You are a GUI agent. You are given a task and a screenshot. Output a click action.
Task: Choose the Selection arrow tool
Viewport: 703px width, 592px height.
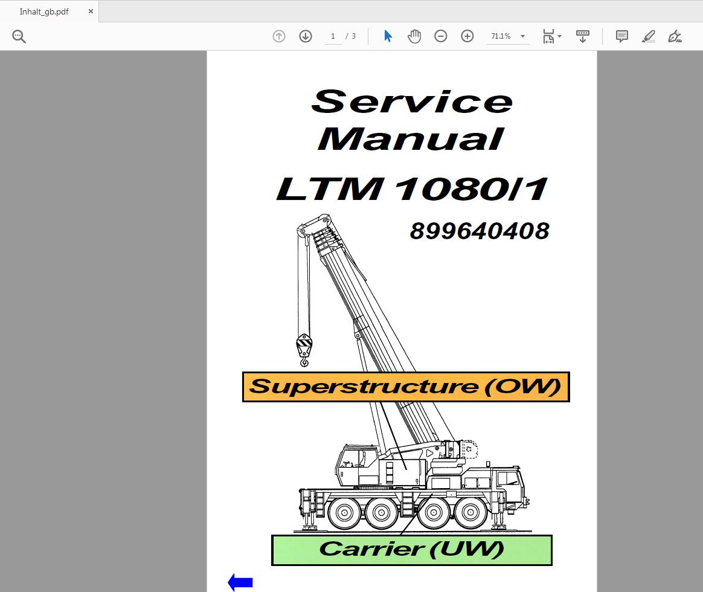coord(388,36)
